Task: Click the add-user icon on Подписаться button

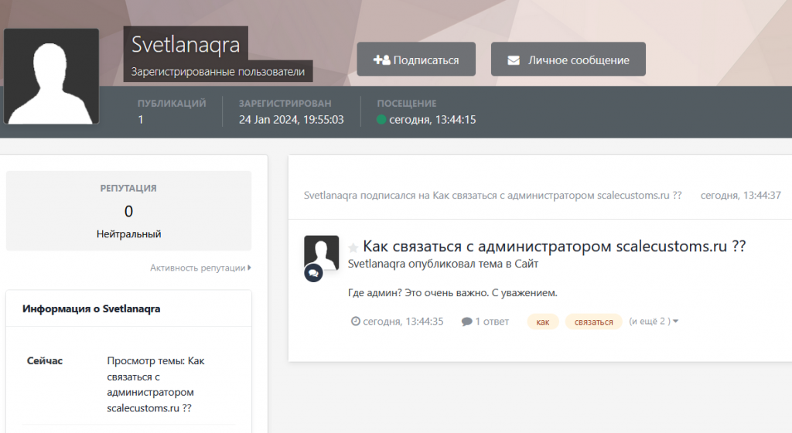Action: (381, 60)
